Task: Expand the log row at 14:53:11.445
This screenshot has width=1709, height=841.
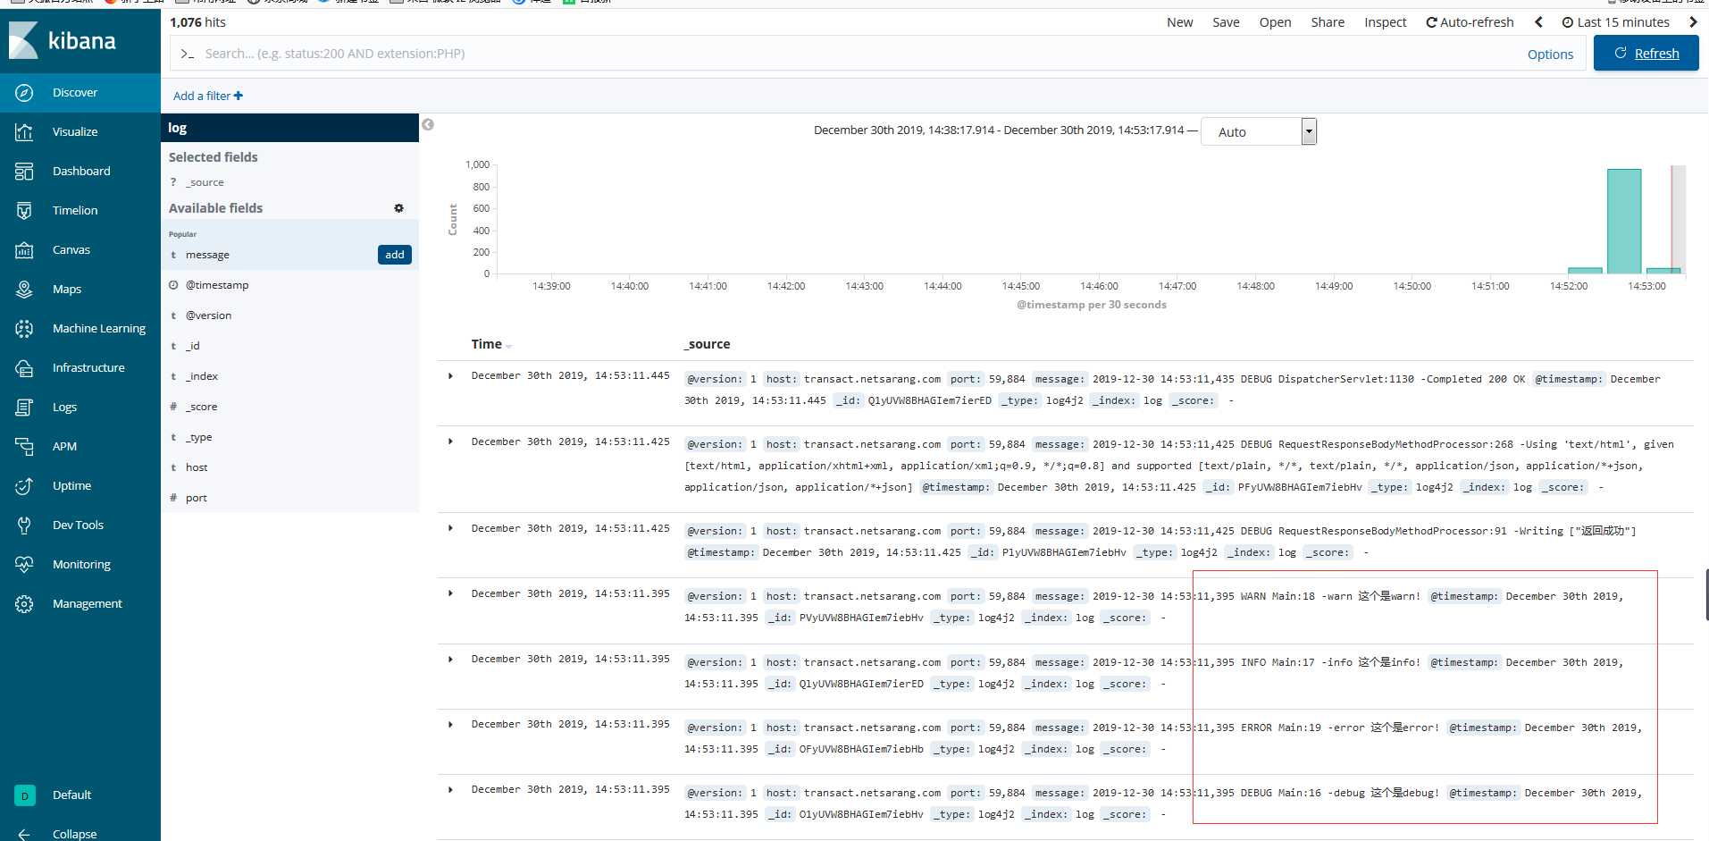Action: pyautogui.click(x=450, y=376)
